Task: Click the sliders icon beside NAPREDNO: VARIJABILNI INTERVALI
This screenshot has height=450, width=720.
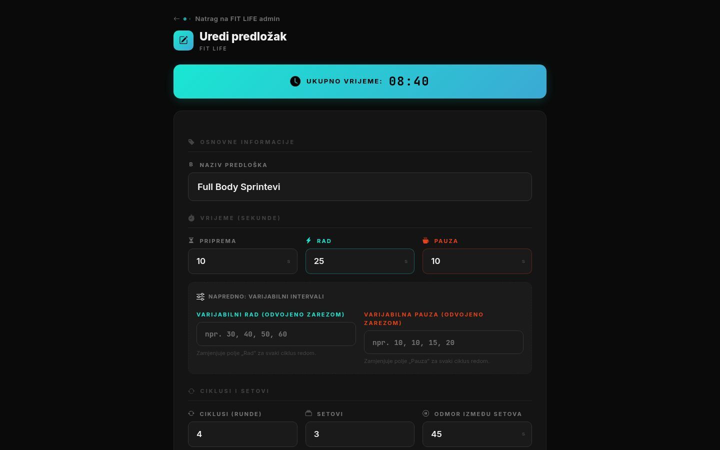Action: 200,296
